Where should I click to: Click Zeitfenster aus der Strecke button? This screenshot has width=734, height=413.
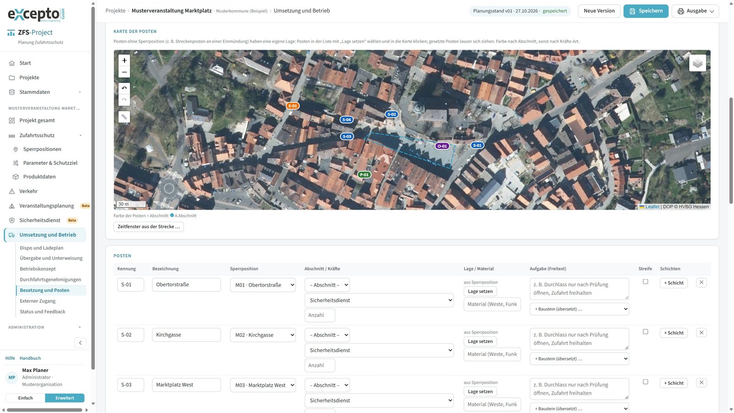(x=149, y=227)
